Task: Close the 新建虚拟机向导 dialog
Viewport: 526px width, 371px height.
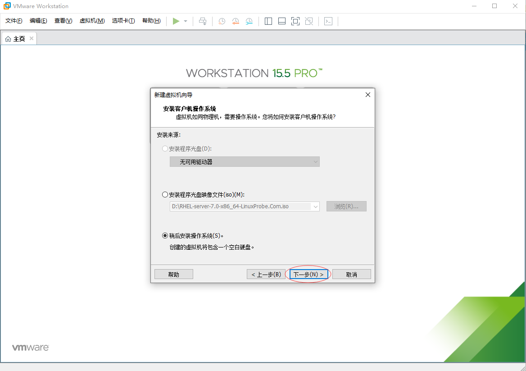Action: (x=367, y=95)
